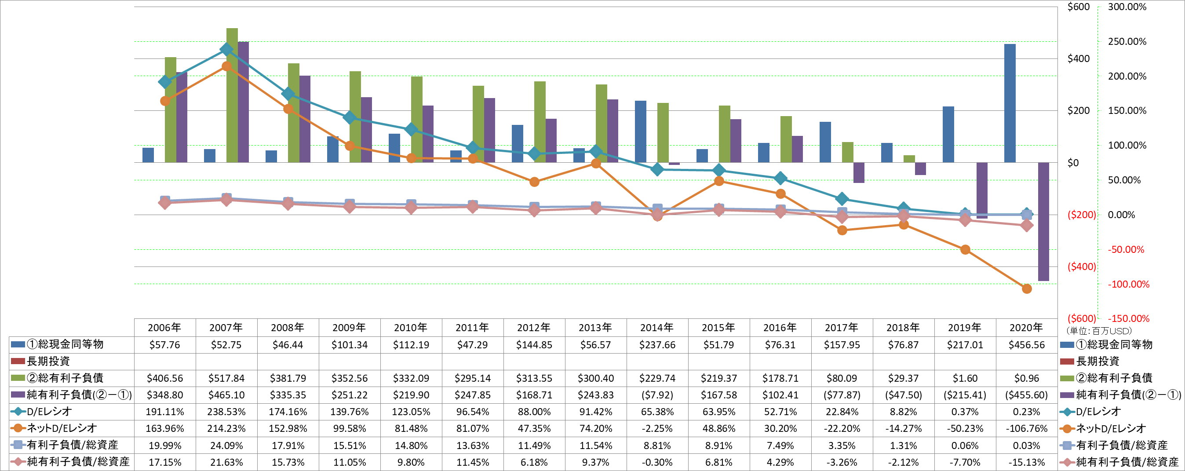The image size is (1185, 471).
Task: Click the 2020 blue cash equivalents bar
Action: pyautogui.click(x=1010, y=103)
